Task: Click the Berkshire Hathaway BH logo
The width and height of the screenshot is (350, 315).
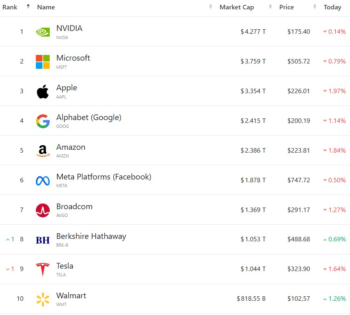Action: click(43, 240)
